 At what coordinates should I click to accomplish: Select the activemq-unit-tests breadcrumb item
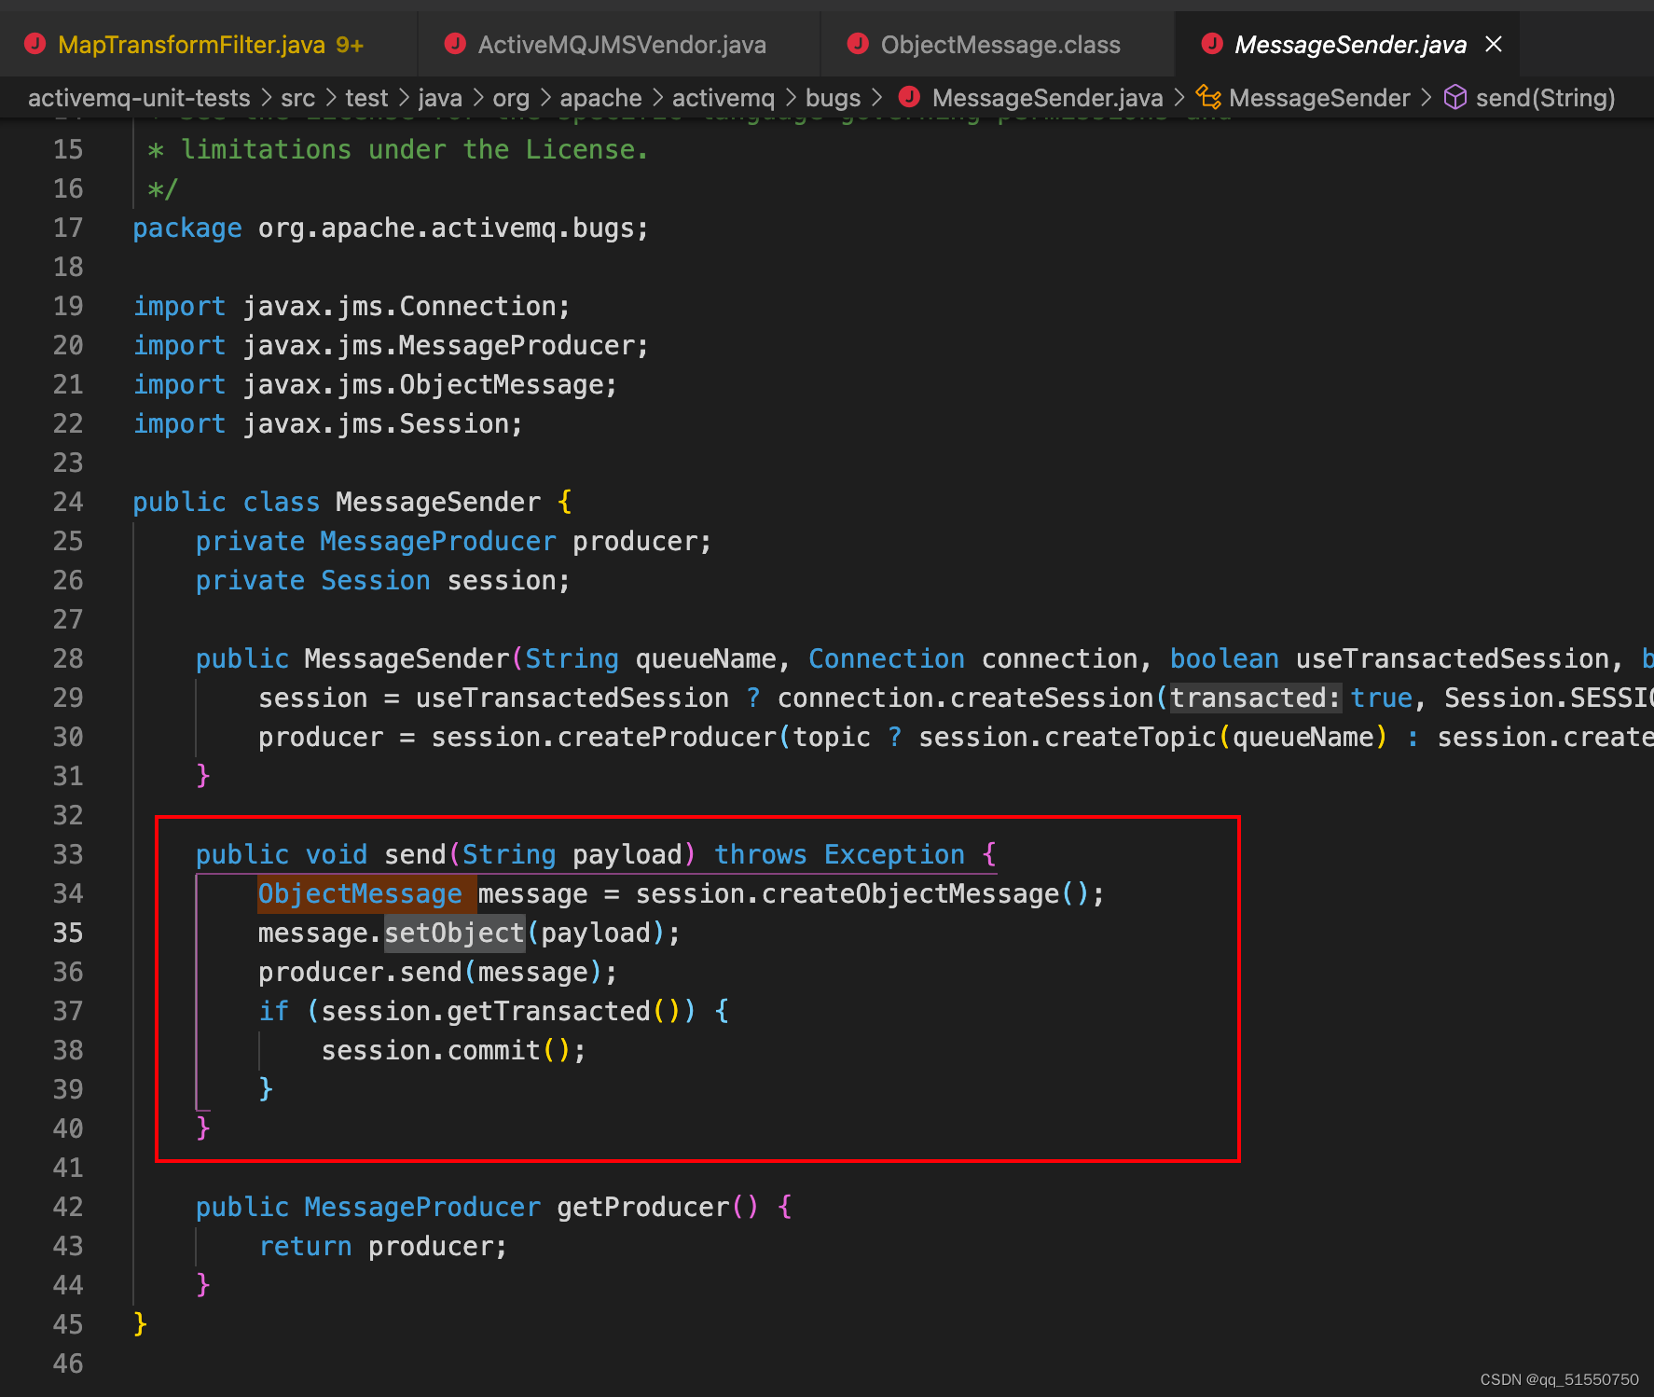(x=139, y=97)
